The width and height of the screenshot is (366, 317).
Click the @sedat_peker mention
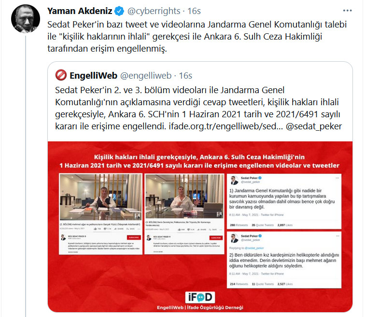(x=314, y=126)
